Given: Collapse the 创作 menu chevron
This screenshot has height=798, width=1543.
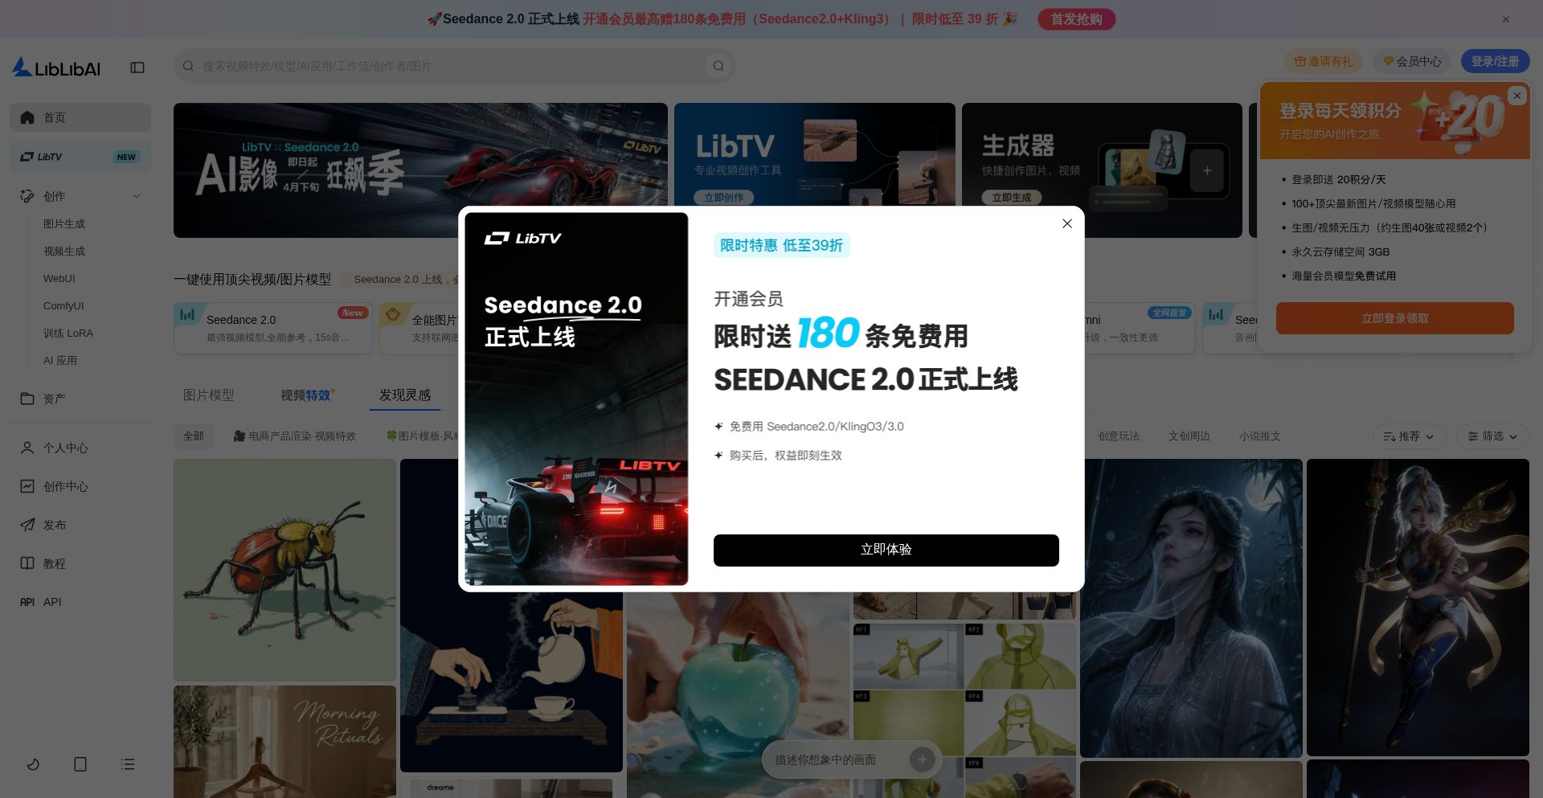Looking at the screenshot, I should click(137, 195).
